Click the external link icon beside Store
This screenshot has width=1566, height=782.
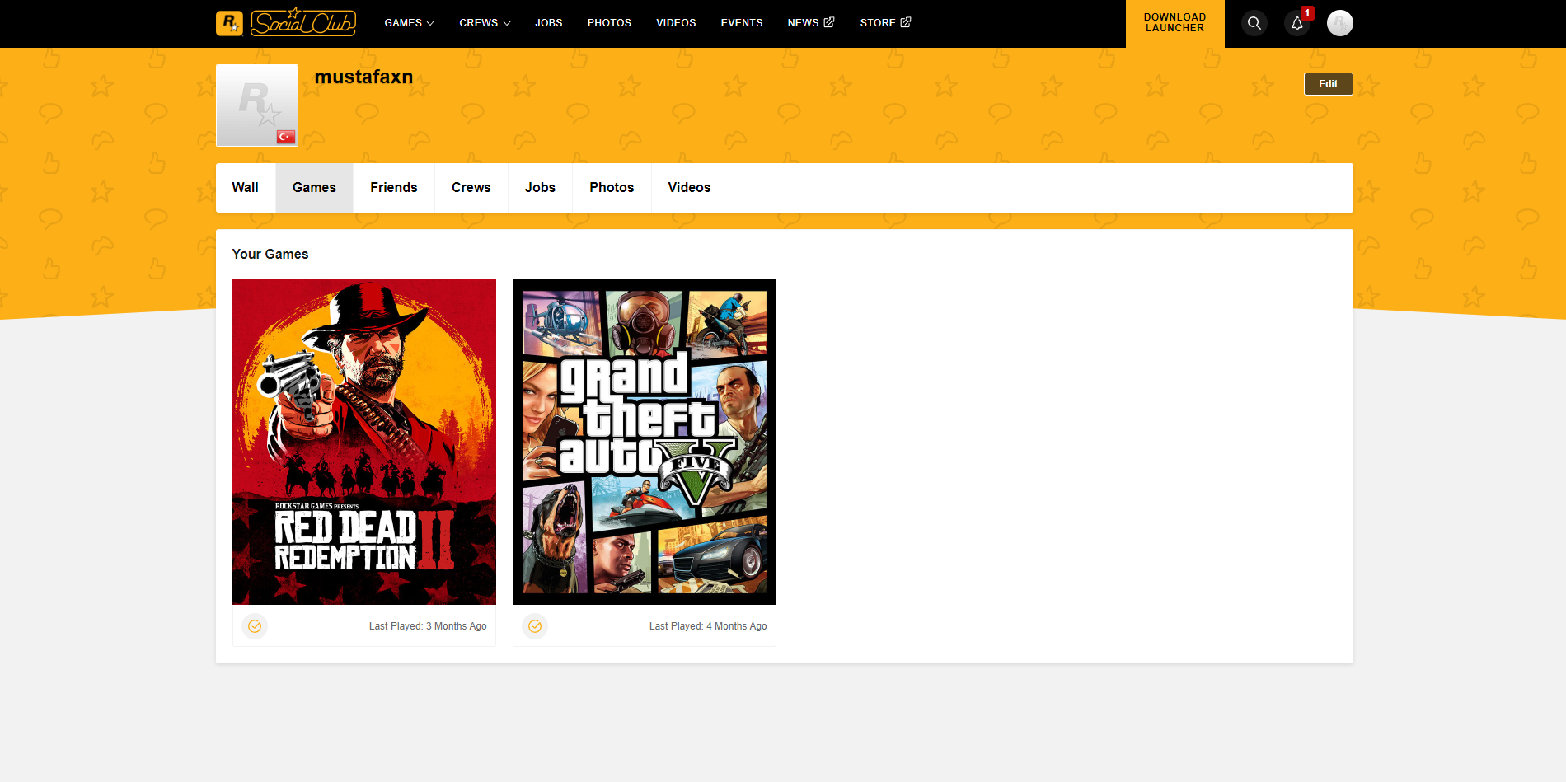[906, 22]
